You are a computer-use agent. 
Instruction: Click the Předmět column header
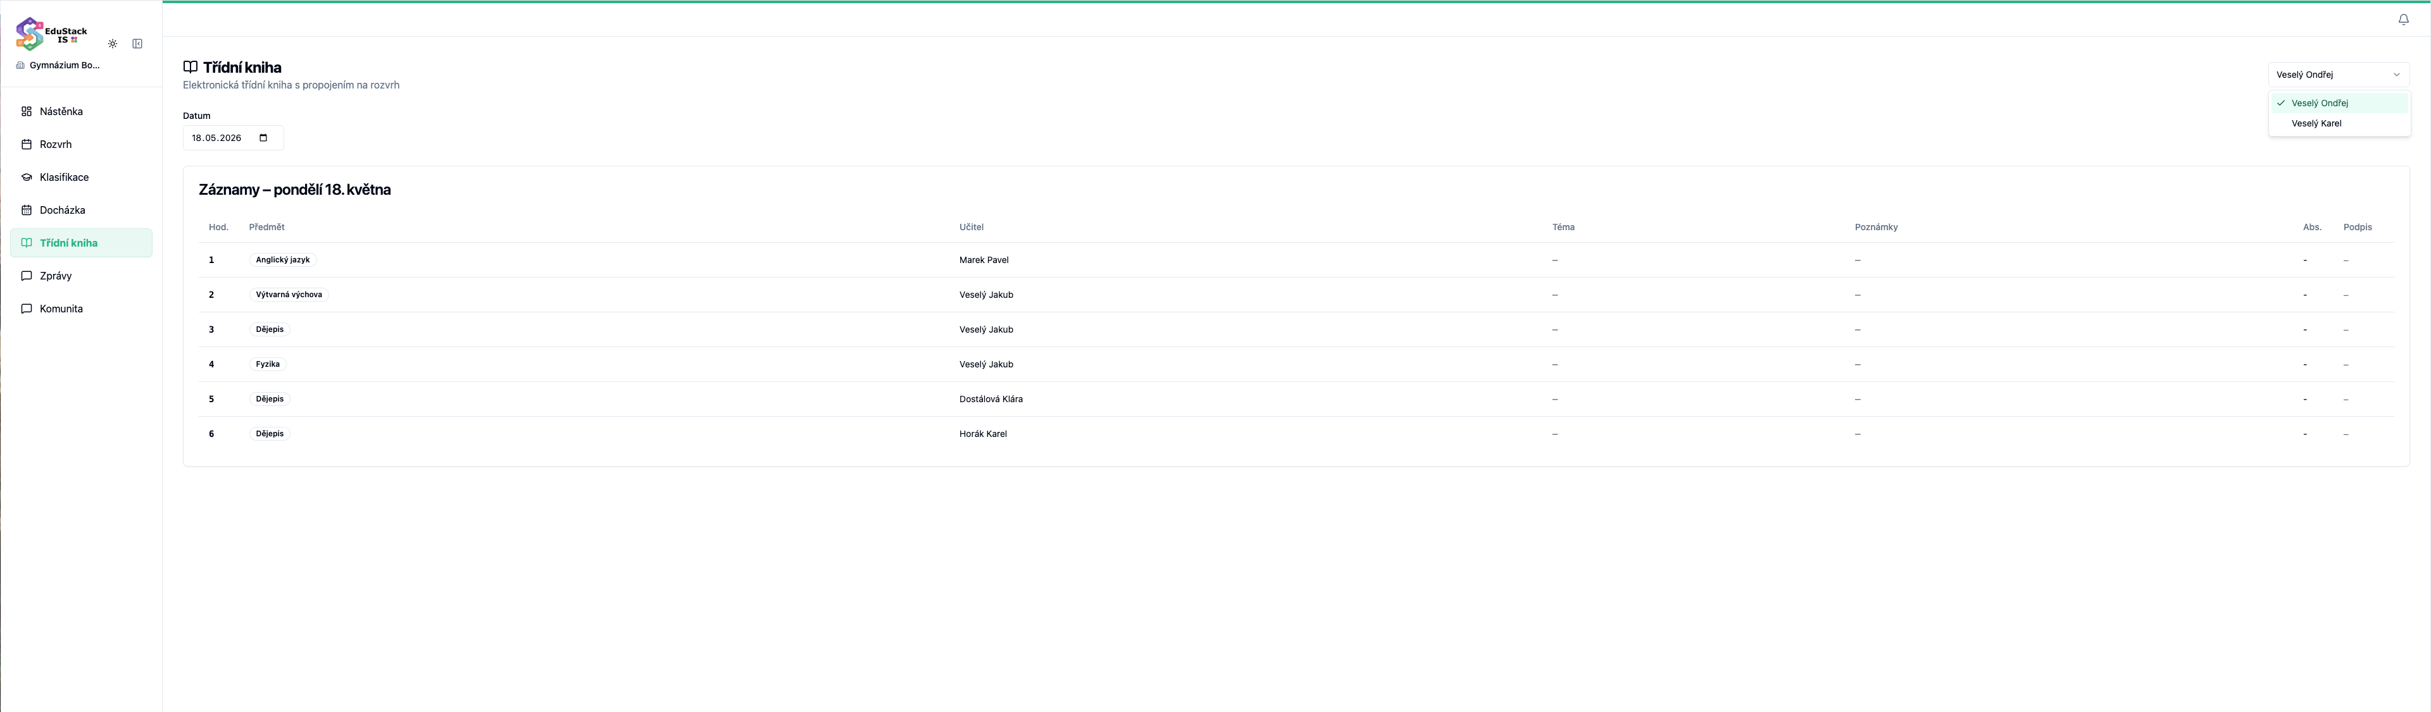[267, 227]
